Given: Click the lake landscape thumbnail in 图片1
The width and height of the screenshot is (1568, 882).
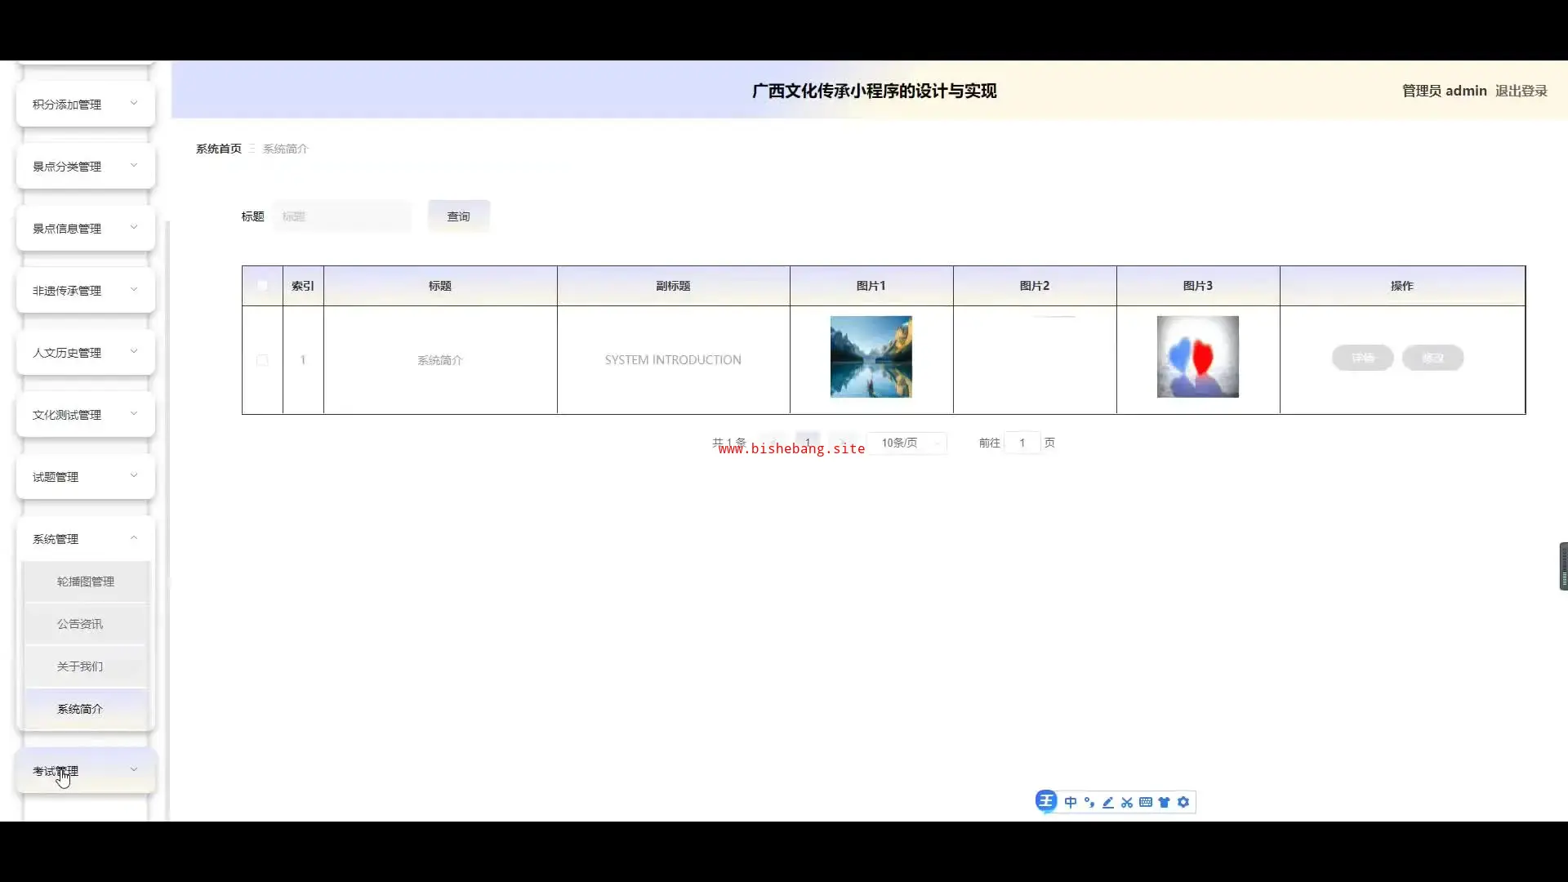Looking at the screenshot, I should click(871, 357).
